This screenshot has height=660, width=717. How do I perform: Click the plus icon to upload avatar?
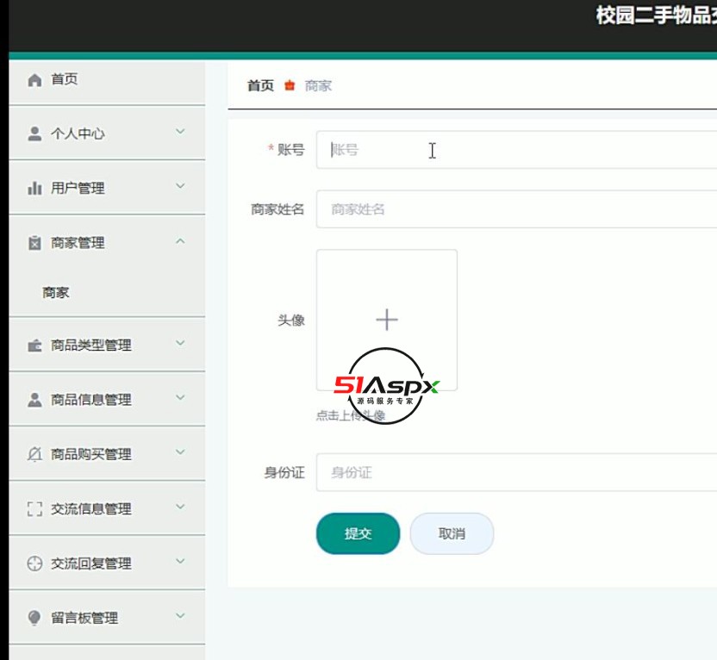[x=387, y=320]
